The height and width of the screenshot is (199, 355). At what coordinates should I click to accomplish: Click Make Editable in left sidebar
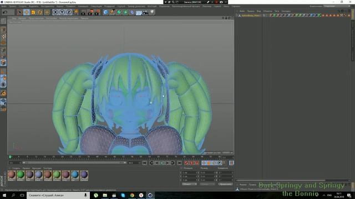(x=3, y=21)
